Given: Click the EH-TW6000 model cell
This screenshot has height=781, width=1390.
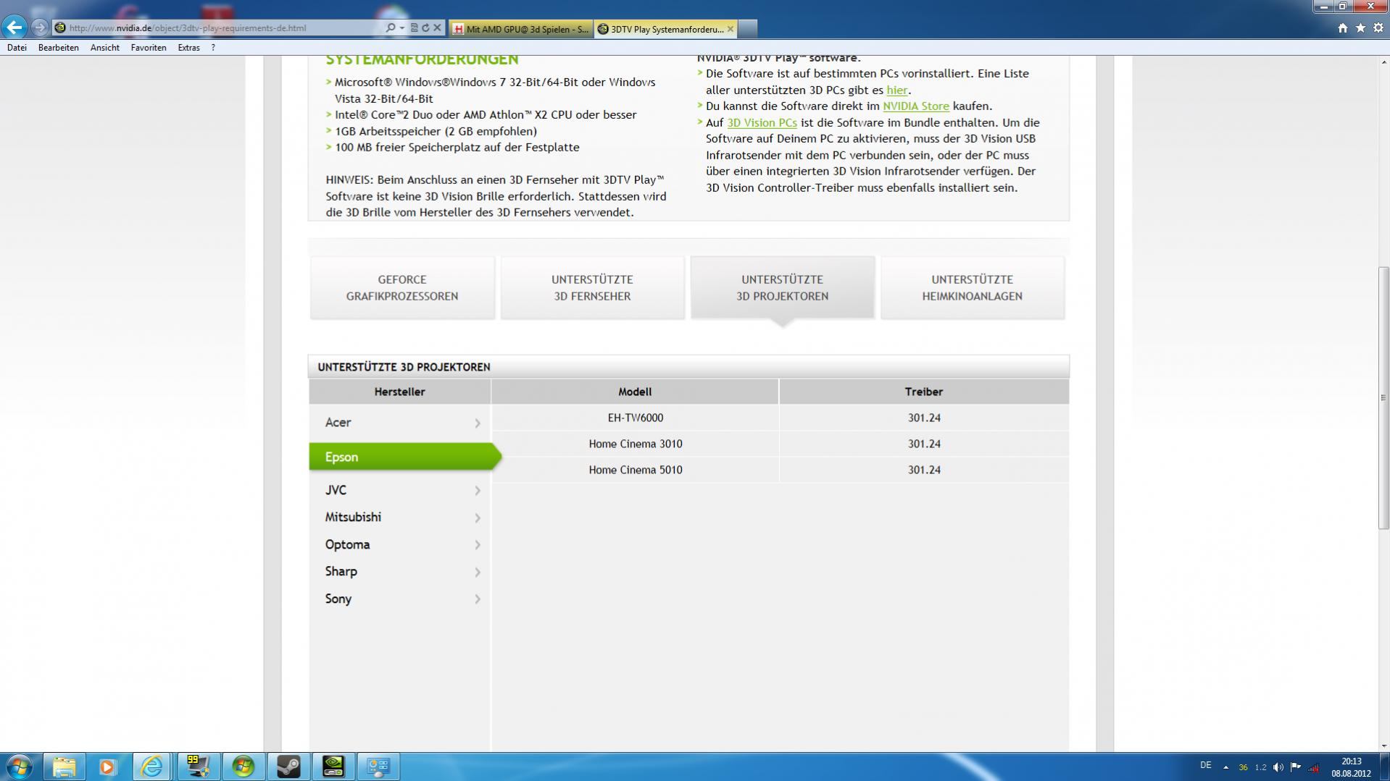Looking at the screenshot, I should pos(635,418).
